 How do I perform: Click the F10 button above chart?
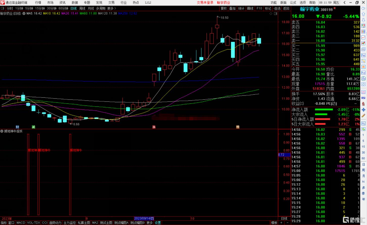coord(259,8)
